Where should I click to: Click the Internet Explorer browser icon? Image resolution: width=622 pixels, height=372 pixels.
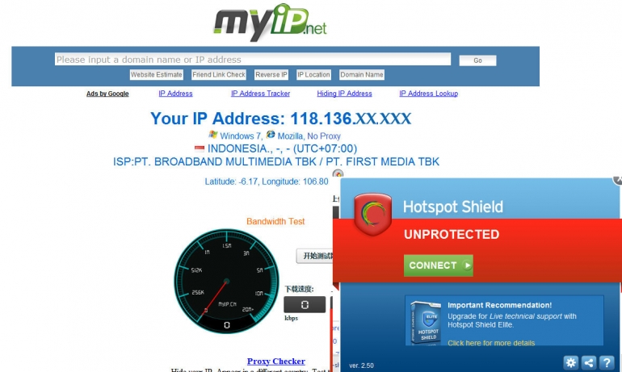click(x=271, y=135)
